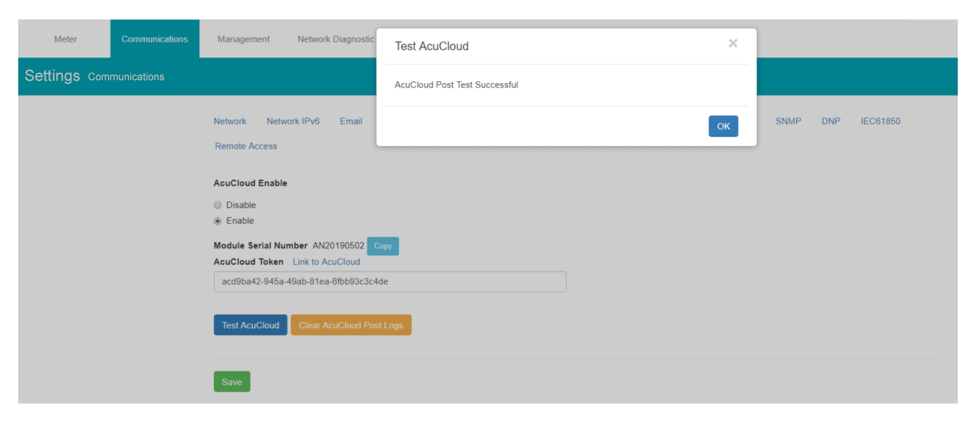Open the IEC61850 settings section
This screenshot has height=423, width=976.
pos(881,121)
